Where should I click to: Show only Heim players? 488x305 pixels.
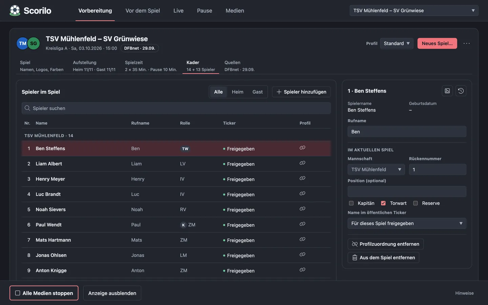click(238, 92)
